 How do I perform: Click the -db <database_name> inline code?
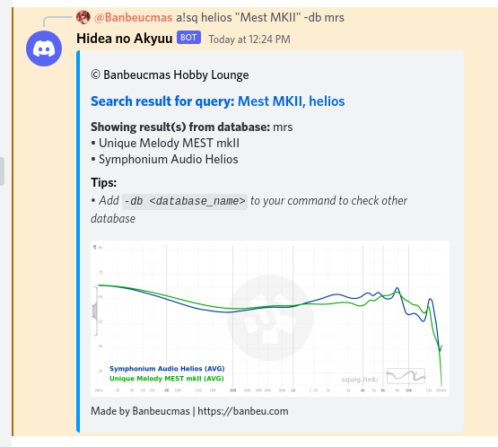tap(185, 201)
